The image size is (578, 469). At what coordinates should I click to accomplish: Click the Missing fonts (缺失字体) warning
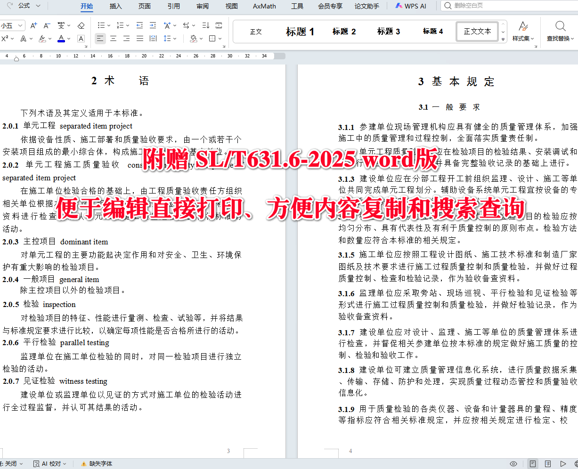tap(97, 464)
